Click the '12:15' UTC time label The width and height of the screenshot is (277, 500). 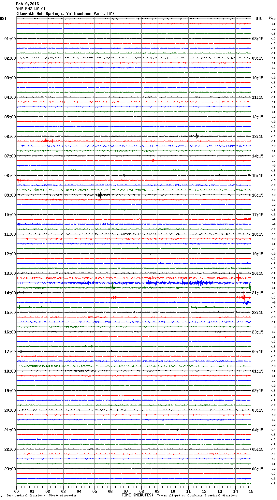(x=258, y=117)
